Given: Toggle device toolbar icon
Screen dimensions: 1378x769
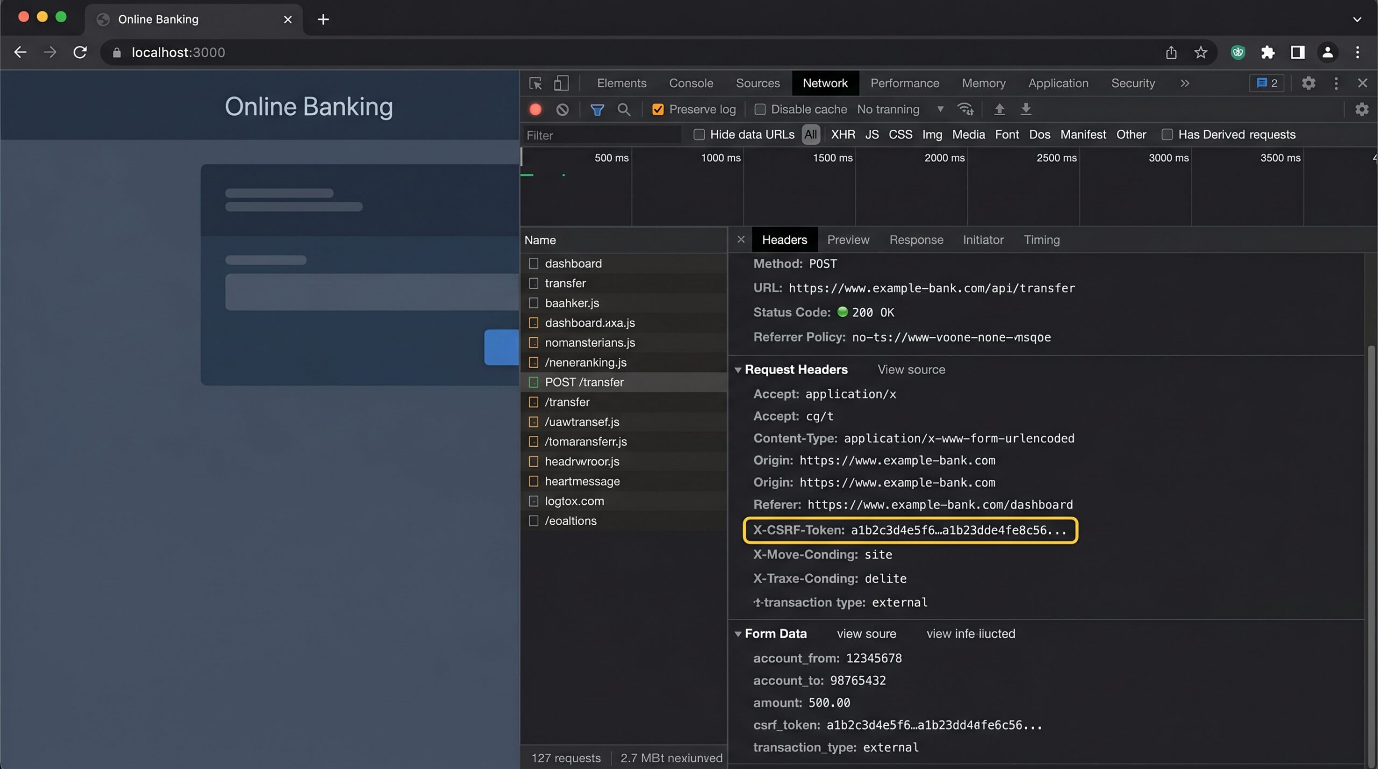Looking at the screenshot, I should click(561, 83).
